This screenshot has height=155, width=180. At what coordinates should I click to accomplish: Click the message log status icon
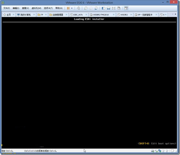(172, 151)
